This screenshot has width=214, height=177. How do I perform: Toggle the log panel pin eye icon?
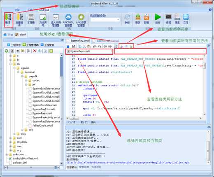[209, 127]
